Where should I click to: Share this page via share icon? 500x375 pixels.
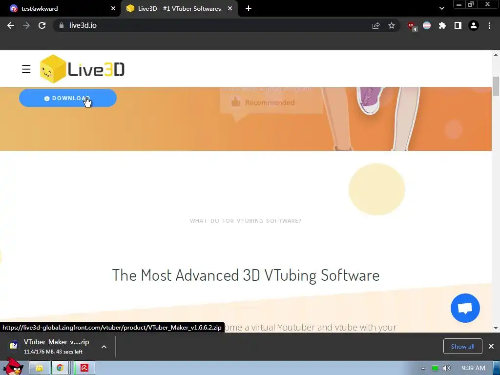point(376,25)
